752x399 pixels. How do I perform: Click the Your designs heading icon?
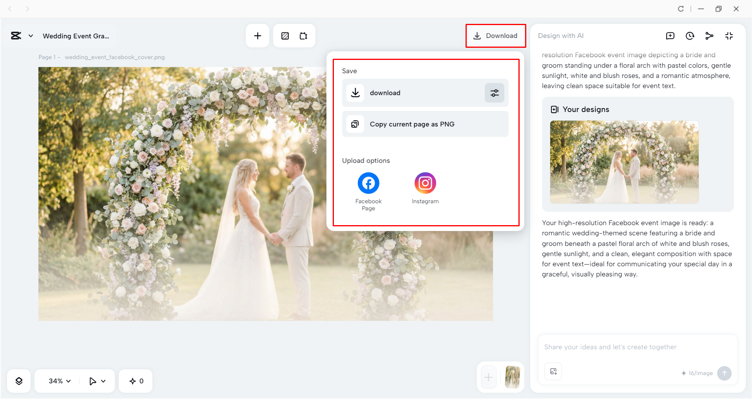(x=554, y=110)
